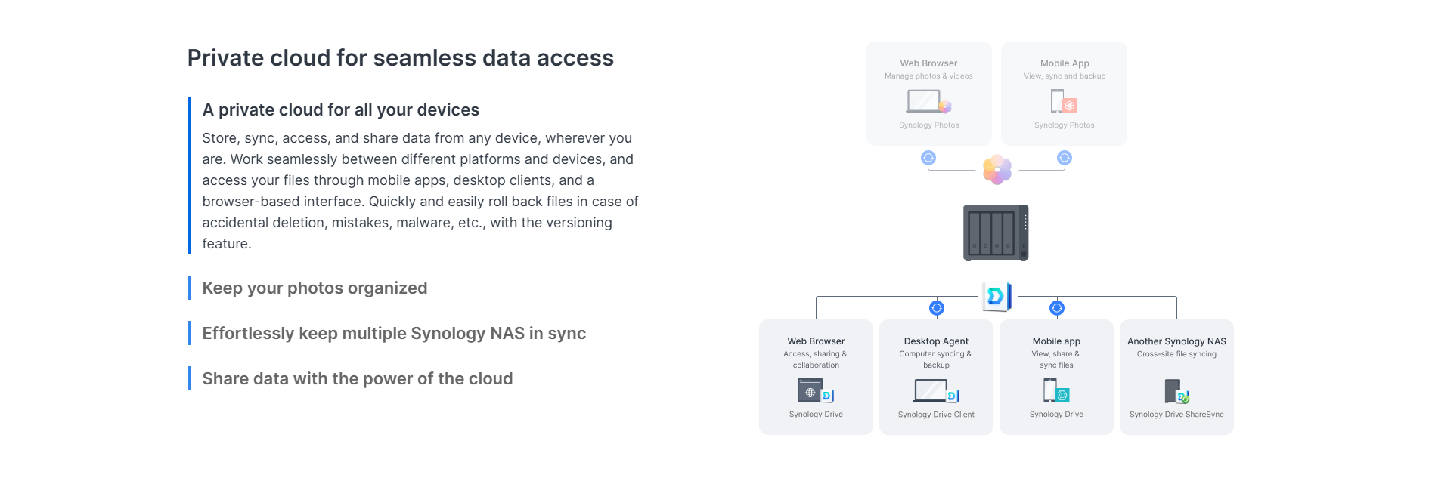Expand 'Keep your photos organized' section
The width and height of the screenshot is (1432, 487).
tap(315, 288)
